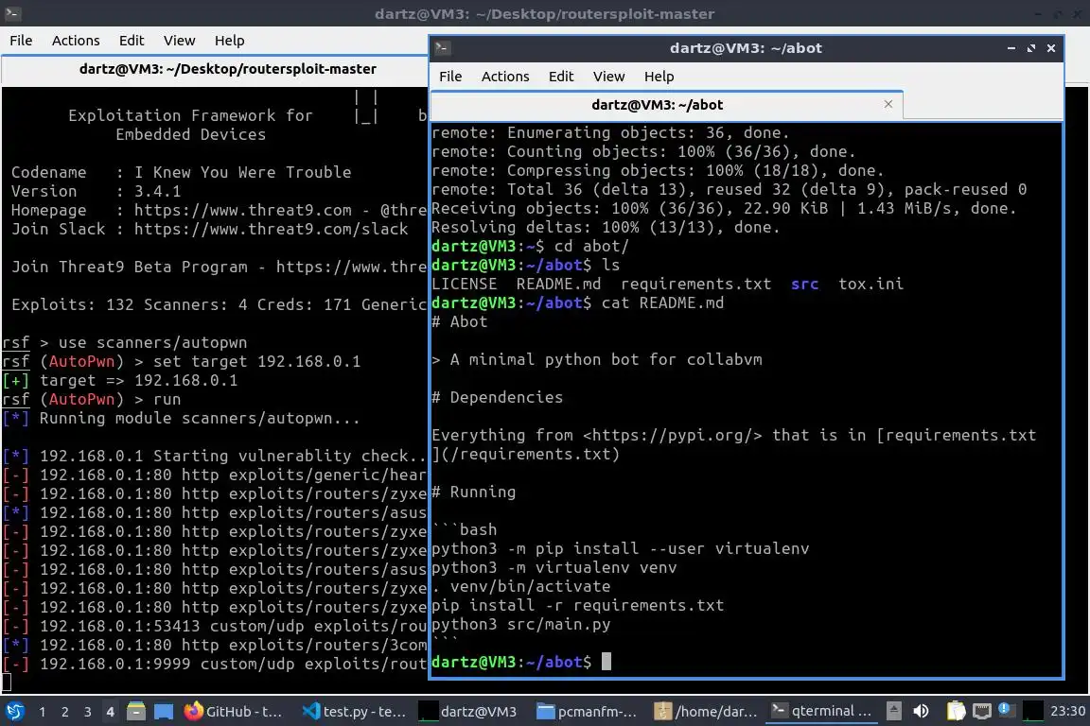Click the network connection tray icon
This screenshot has width=1090, height=726.
point(981,712)
